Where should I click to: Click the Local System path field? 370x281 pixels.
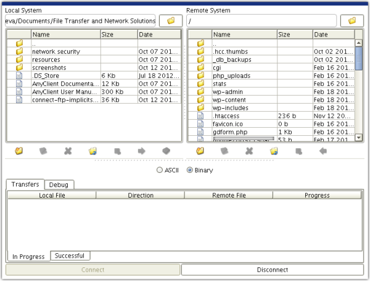(80, 21)
